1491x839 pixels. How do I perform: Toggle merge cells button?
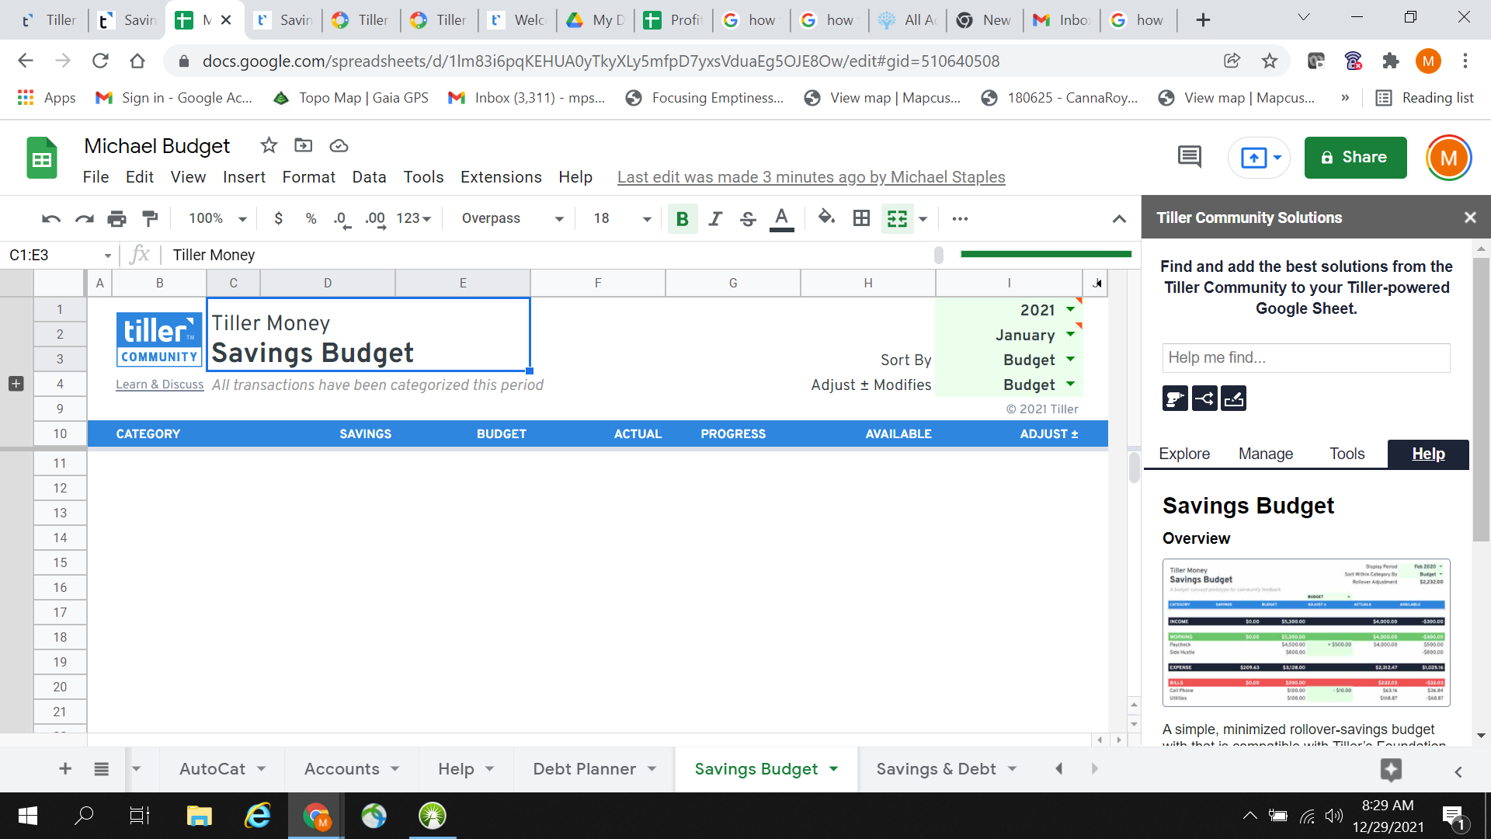[897, 218]
